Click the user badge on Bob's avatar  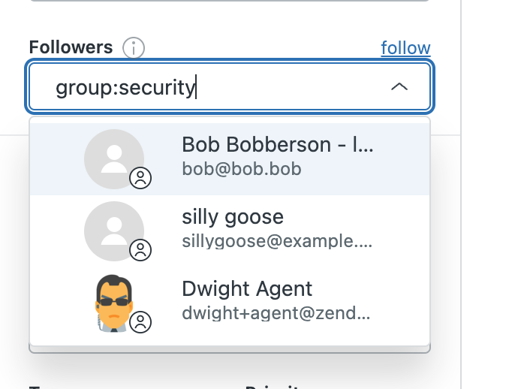(x=140, y=178)
